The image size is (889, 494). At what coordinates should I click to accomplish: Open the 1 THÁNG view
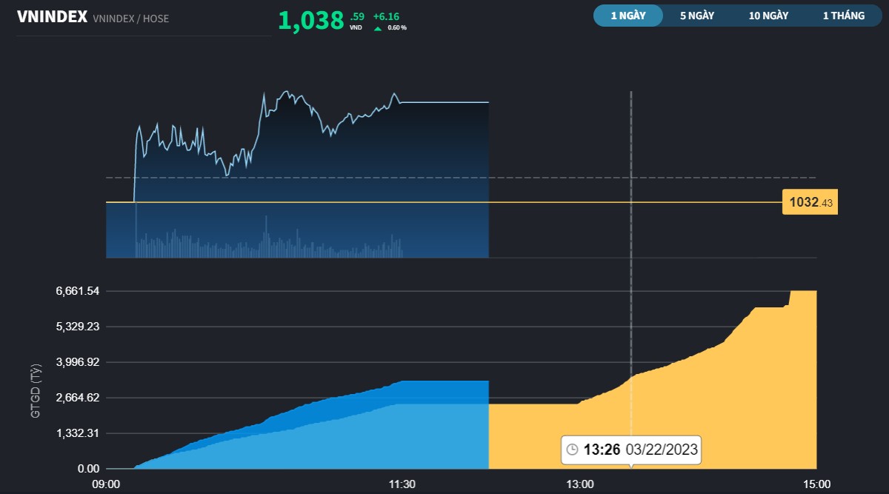[843, 15]
